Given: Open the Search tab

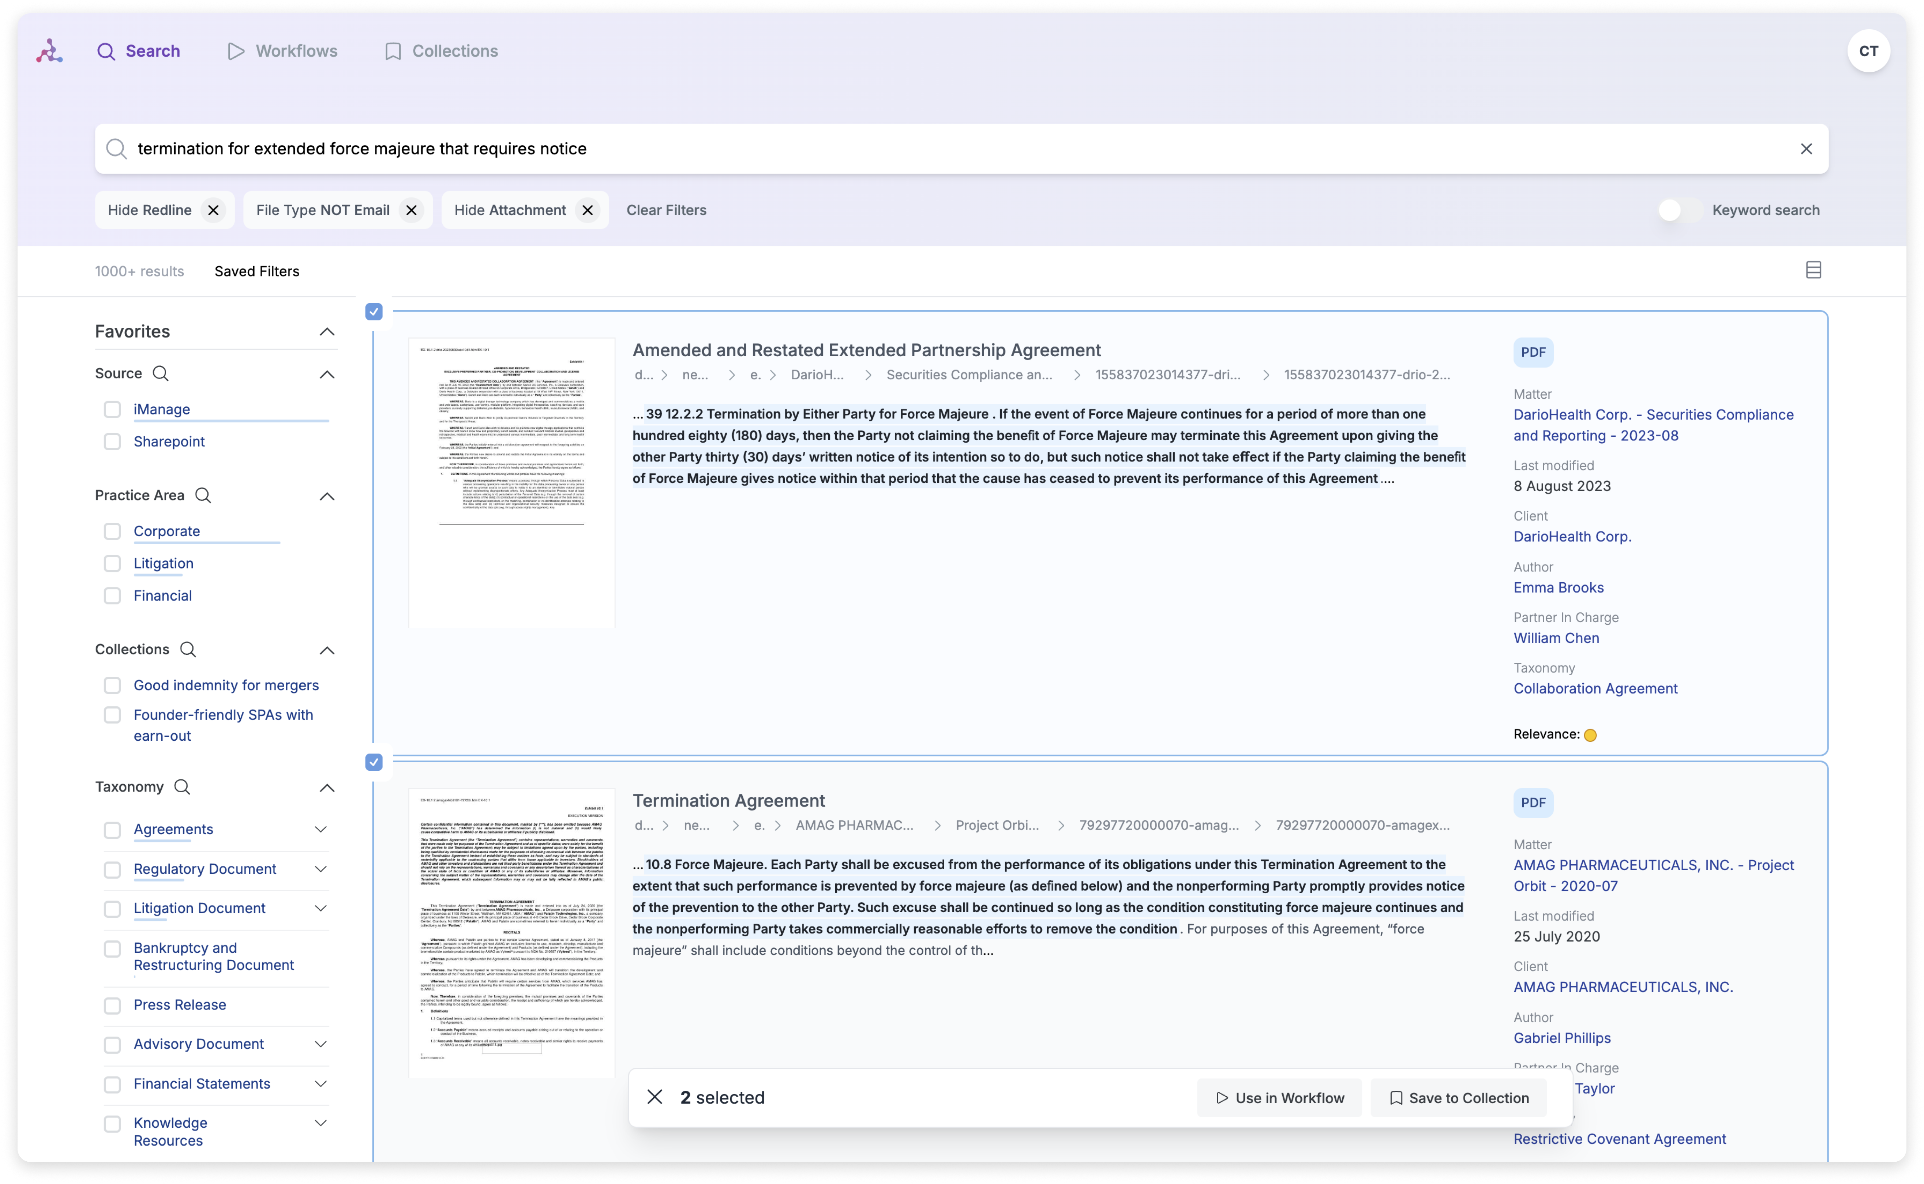Looking at the screenshot, I should point(139,51).
